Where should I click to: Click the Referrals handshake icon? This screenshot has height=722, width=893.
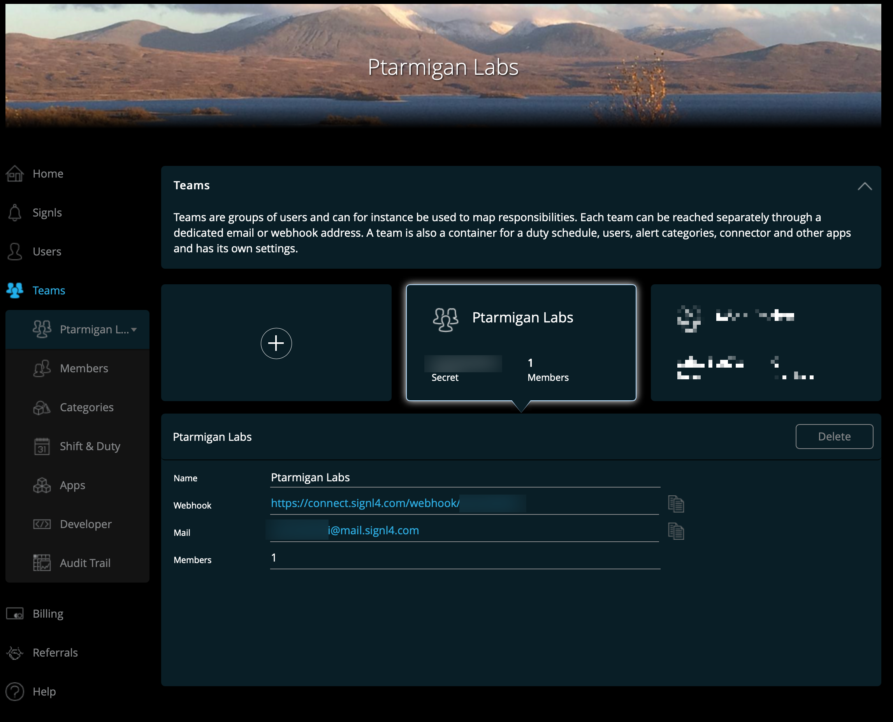coord(15,653)
